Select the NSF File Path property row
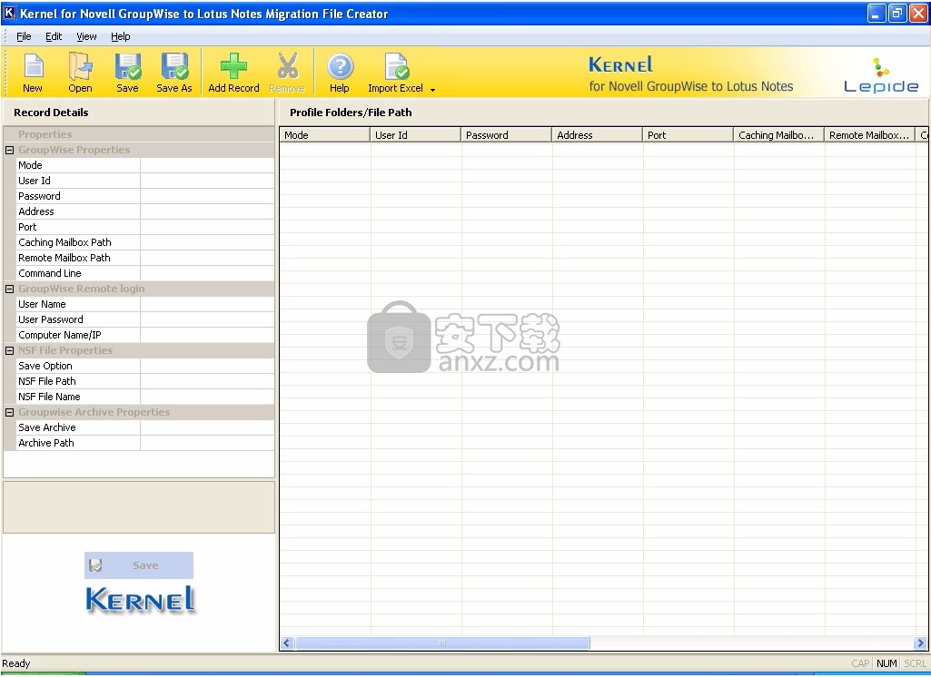The height and width of the screenshot is (677, 931). coord(145,381)
